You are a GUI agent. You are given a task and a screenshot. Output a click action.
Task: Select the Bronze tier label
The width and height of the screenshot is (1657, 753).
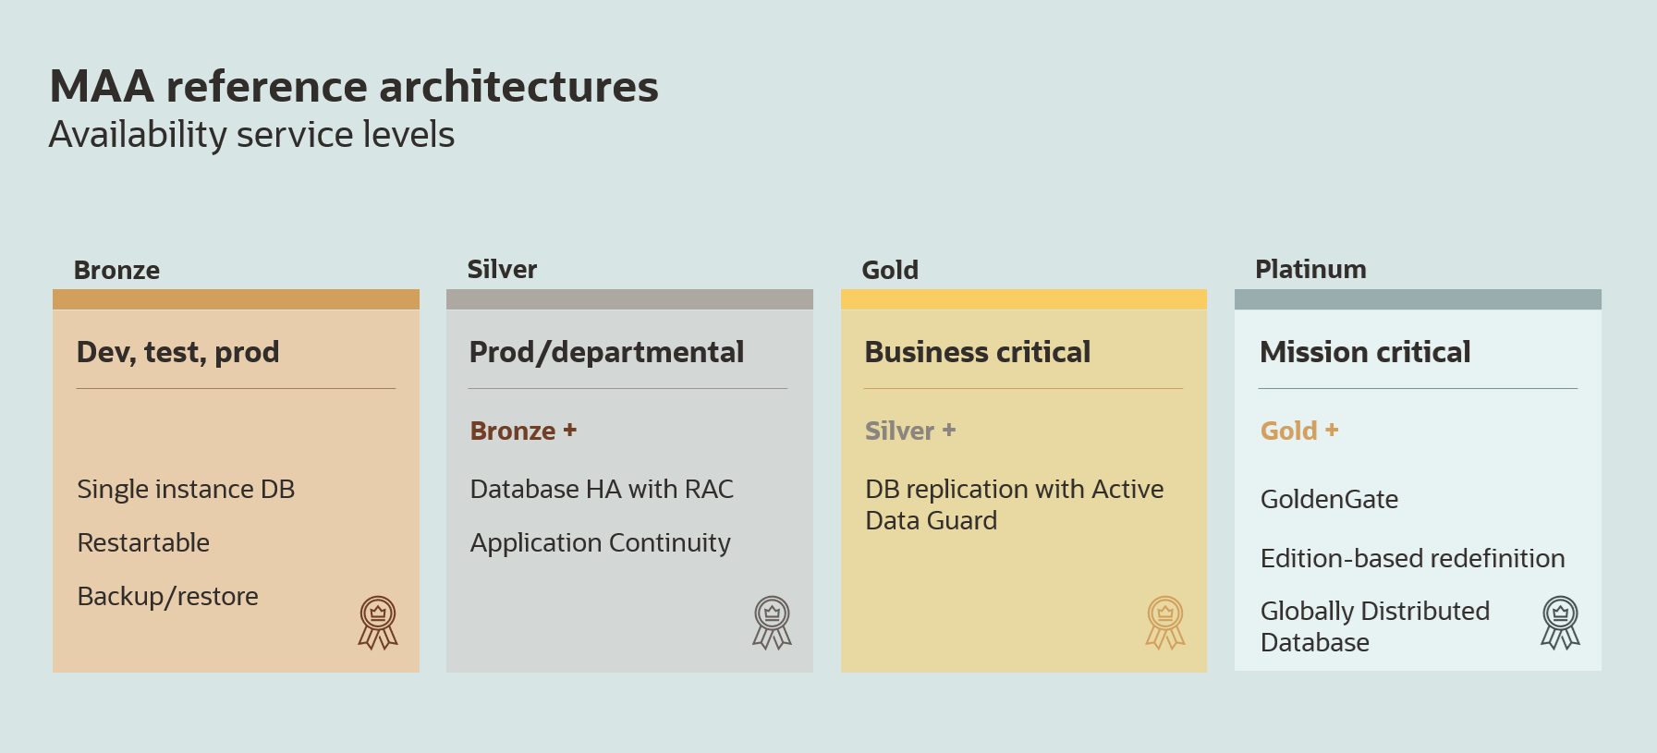116,271
